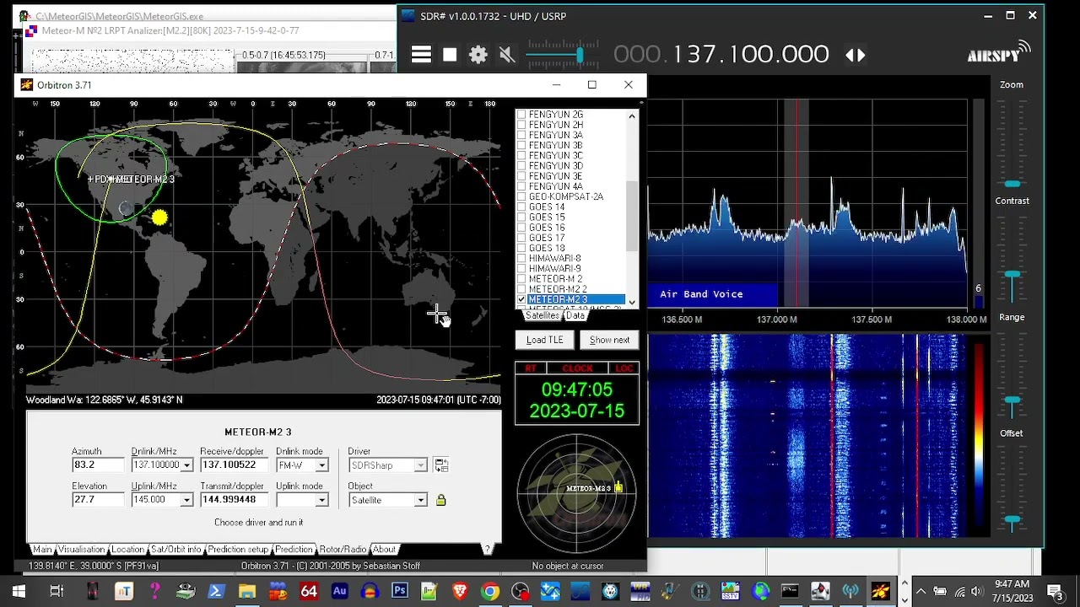Open the command prompt taskbar icon
Viewport: 1080px width, 607px height.
pos(790,591)
